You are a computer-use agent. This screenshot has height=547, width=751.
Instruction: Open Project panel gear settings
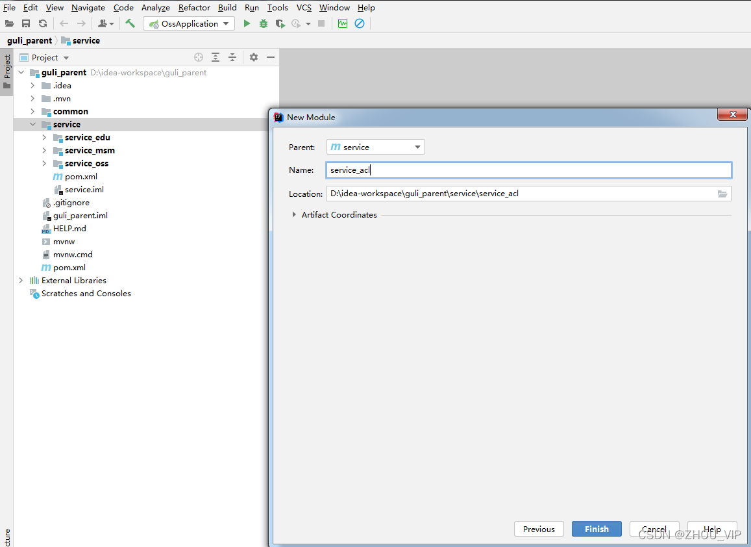coord(254,58)
